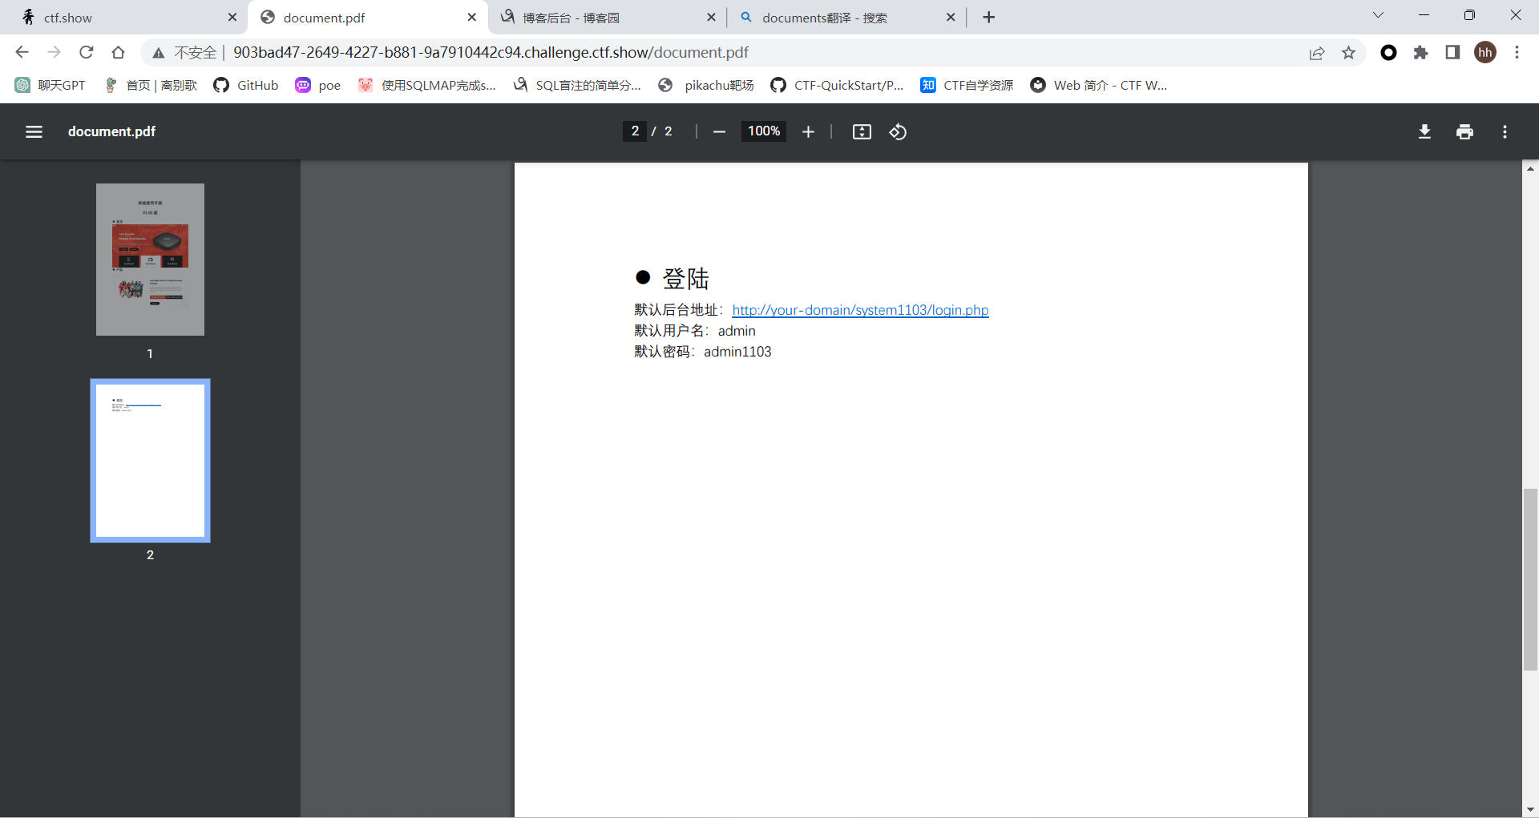Viewport: 1539px width, 818px height.
Task: Click the black circle extension icon
Action: tap(1388, 53)
